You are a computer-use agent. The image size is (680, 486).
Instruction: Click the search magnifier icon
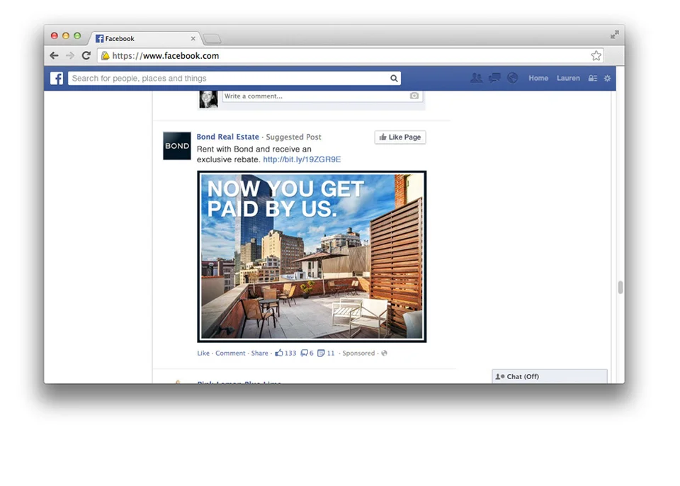(394, 79)
